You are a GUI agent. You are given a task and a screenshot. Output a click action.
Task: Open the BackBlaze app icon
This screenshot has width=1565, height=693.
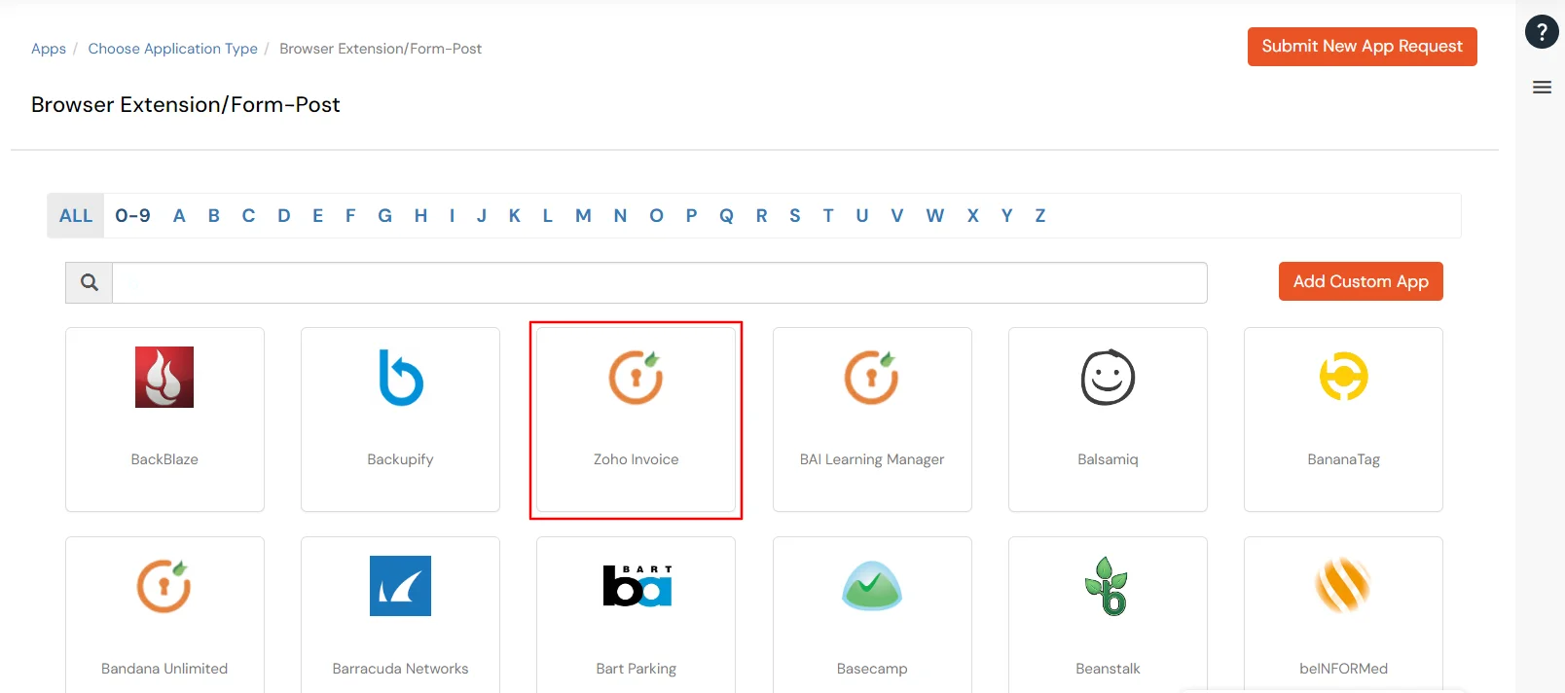click(x=164, y=377)
